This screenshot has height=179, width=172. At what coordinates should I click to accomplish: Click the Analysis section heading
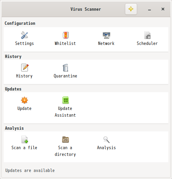(14, 128)
